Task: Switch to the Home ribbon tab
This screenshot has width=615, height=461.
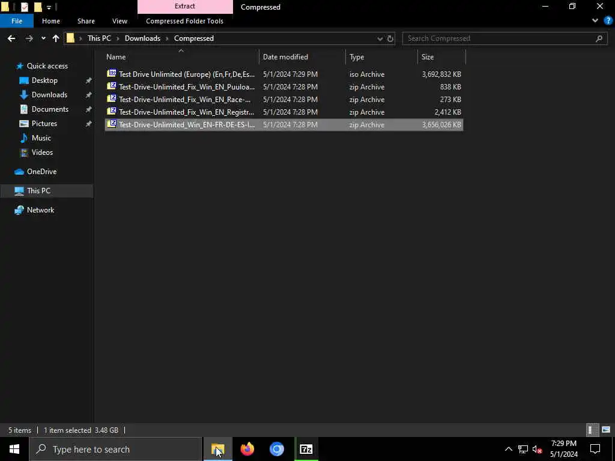Action: point(51,21)
